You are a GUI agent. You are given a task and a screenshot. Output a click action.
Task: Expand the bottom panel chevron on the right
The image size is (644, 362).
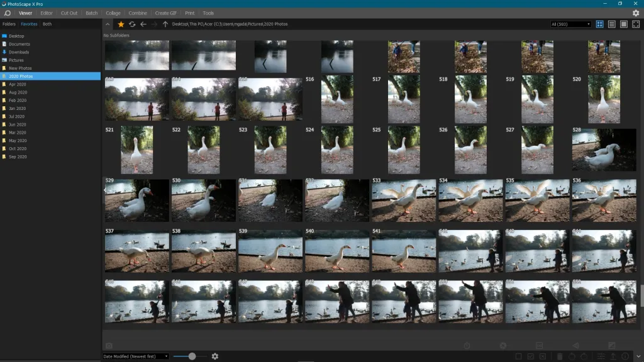coord(638,356)
